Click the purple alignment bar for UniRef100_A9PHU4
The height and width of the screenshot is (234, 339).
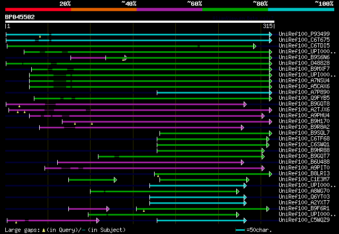146,116
